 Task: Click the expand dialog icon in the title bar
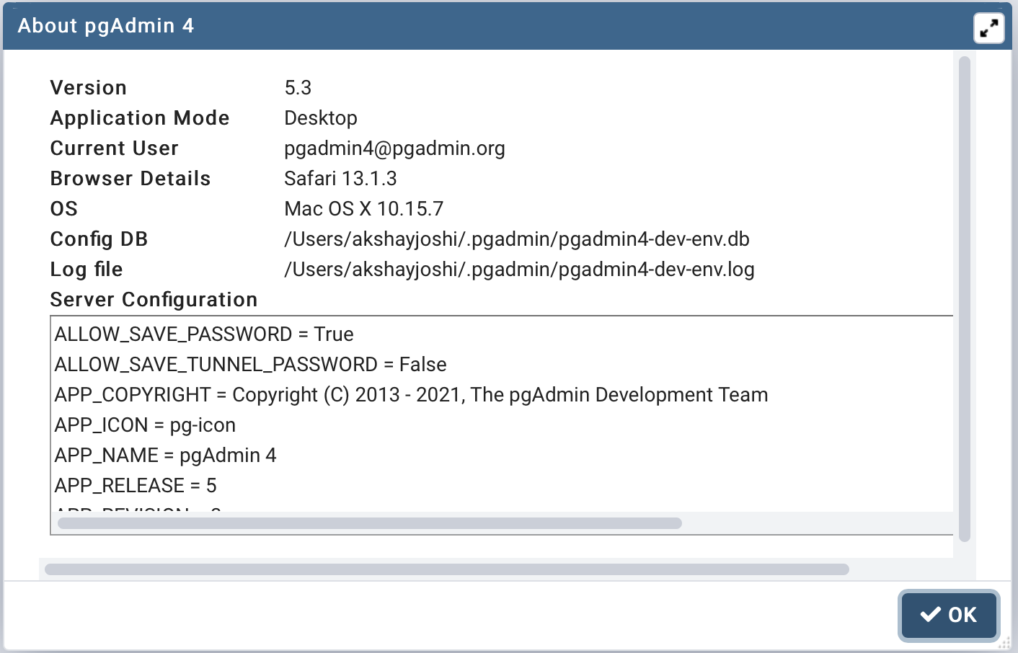coord(988,29)
